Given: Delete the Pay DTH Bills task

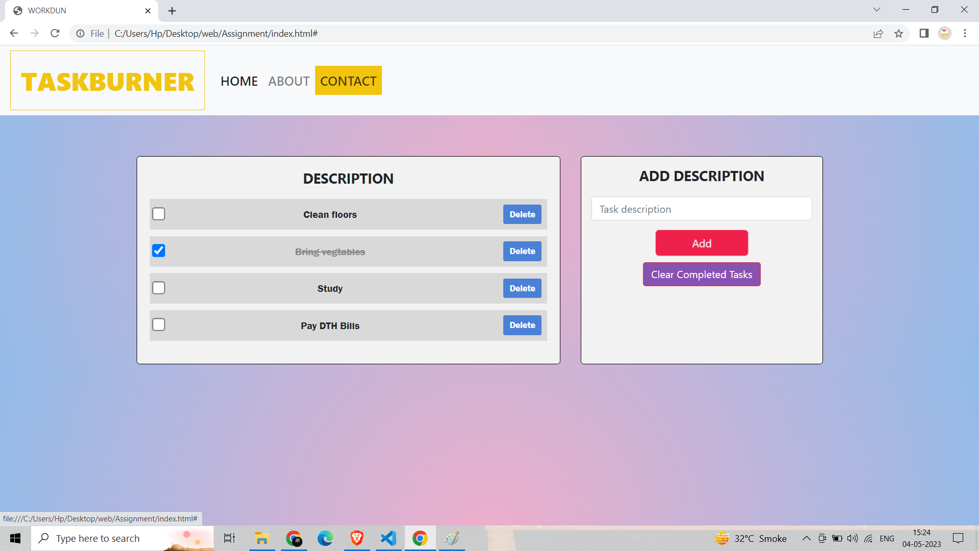Looking at the screenshot, I should 522,325.
